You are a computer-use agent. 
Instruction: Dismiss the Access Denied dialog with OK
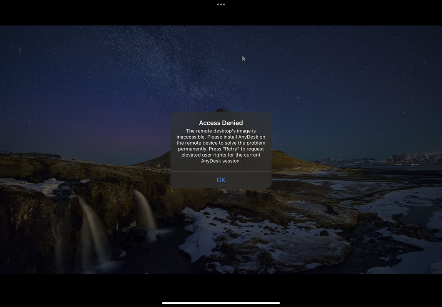click(221, 180)
